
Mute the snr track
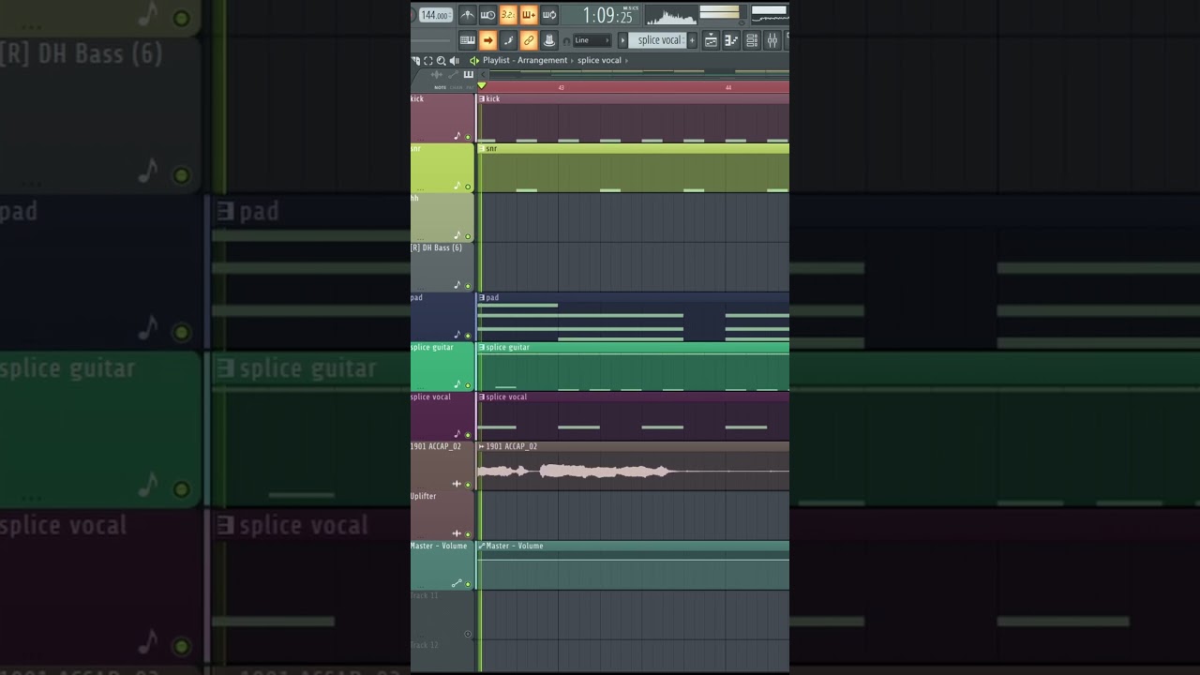point(468,187)
